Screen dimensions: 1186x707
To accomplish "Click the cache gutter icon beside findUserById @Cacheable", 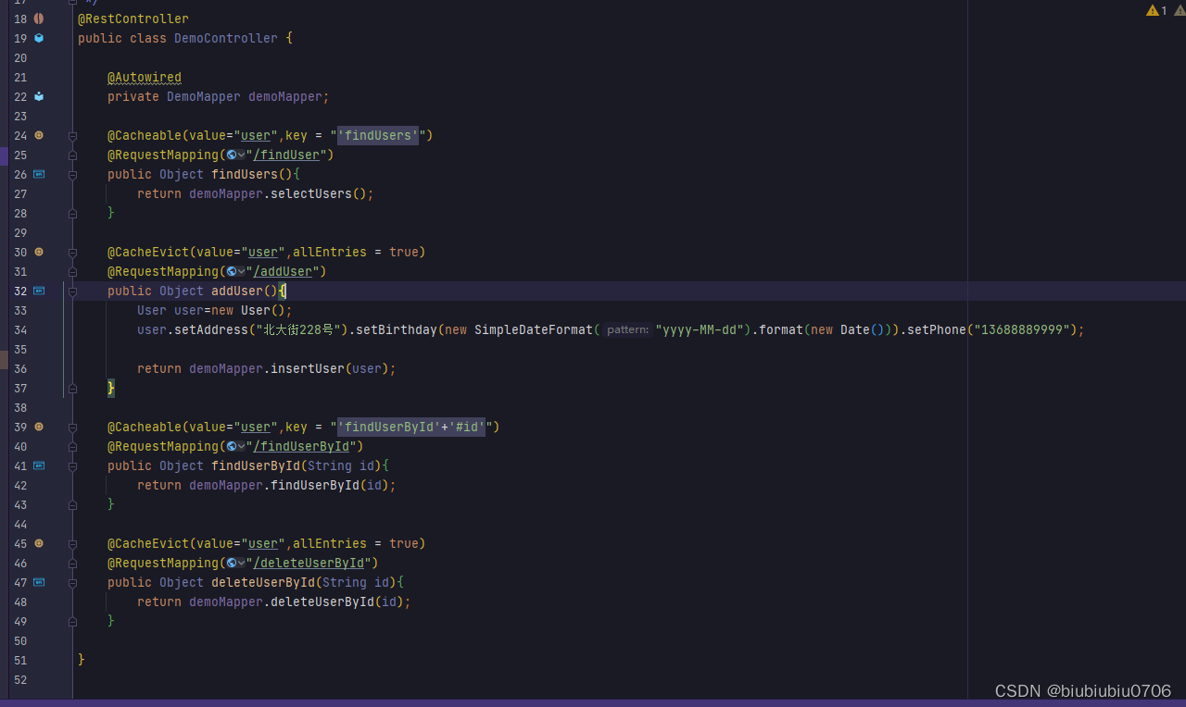I will pyautogui.click(x=39, y=427).
